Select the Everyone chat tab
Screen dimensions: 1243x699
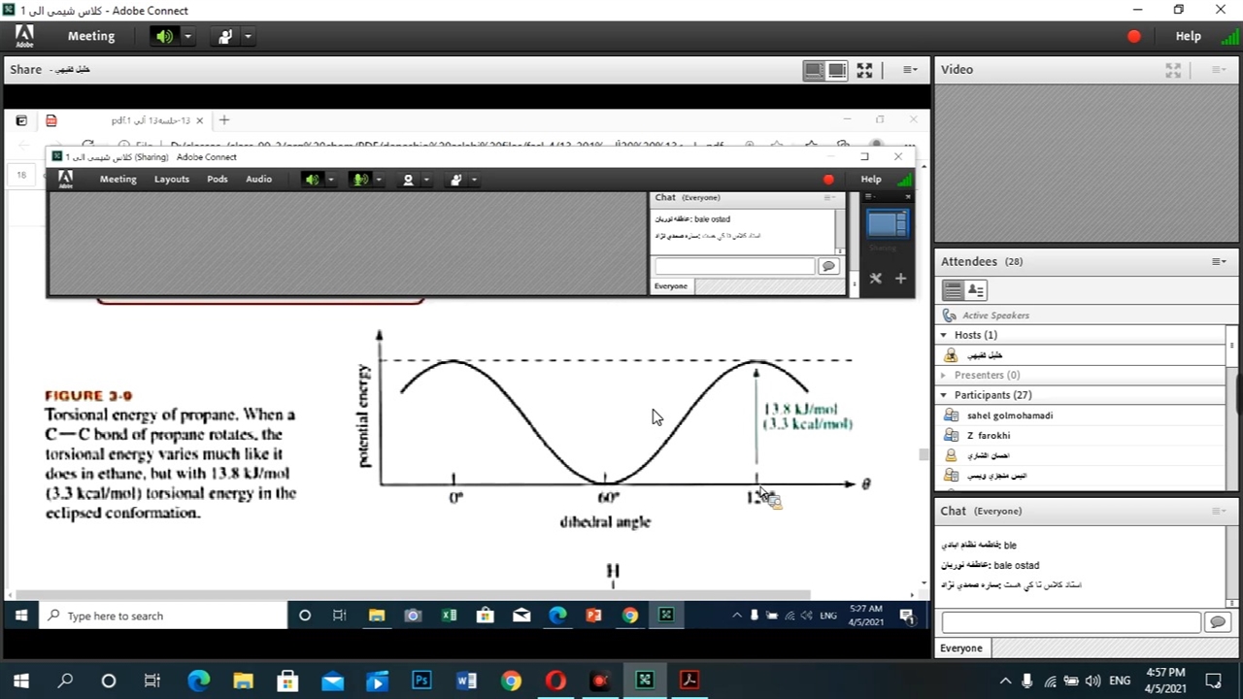[x=961, y=649]
